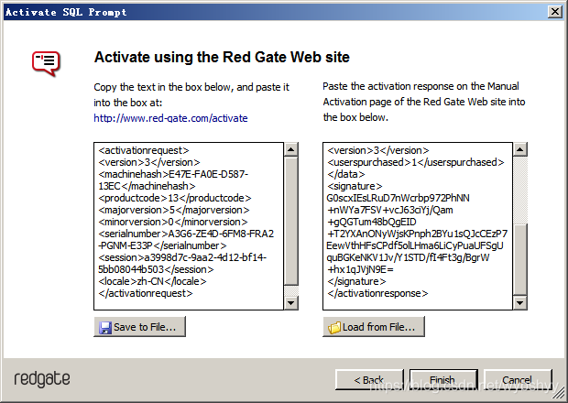Click scrollbar thumb of activation request box
The height and width of the screenshot is (403, 568).
click(x=291, y=221)
